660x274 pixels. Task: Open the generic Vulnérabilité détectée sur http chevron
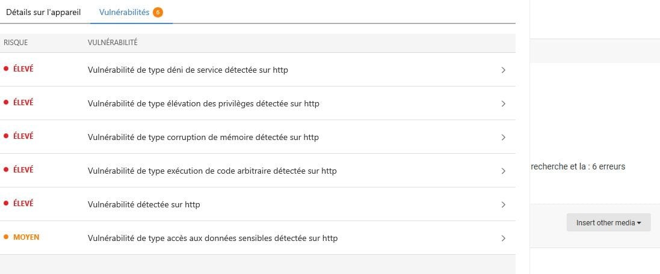504,205
